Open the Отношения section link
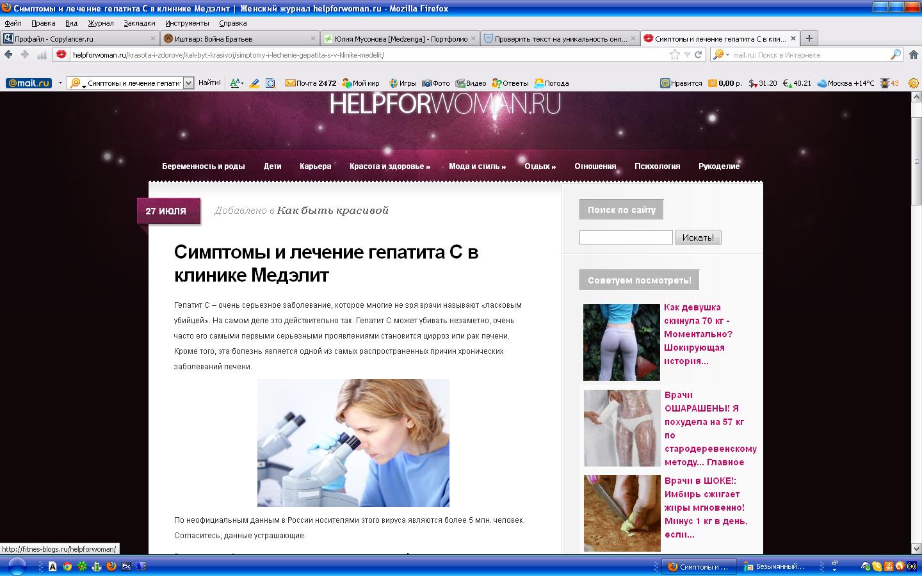This screenshot has height=576, width=922. coord(595,166)
